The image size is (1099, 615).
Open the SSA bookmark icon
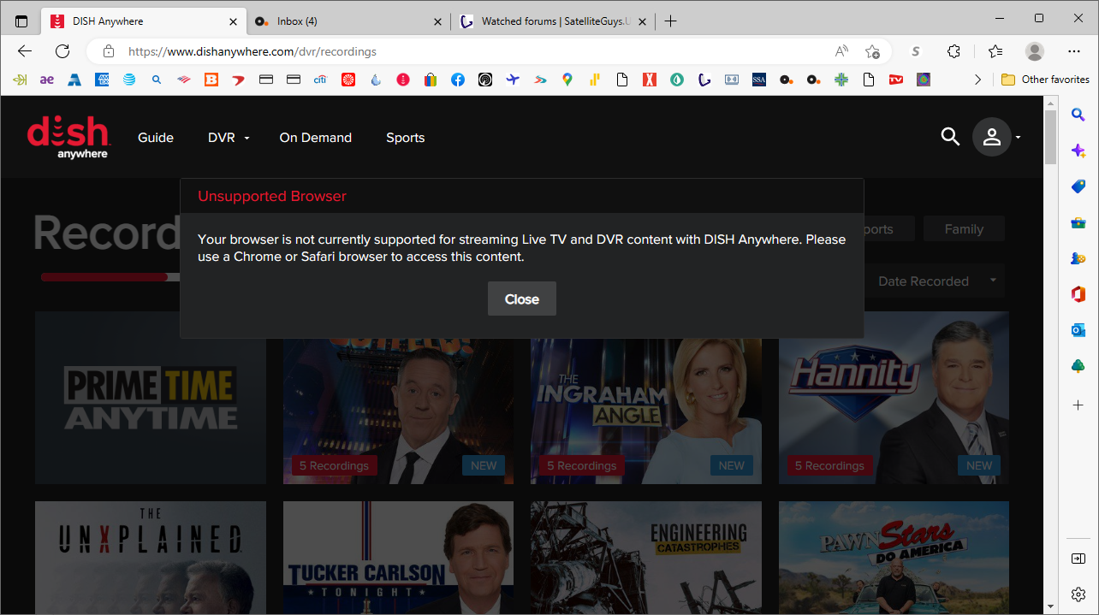[x=759, y=80]
